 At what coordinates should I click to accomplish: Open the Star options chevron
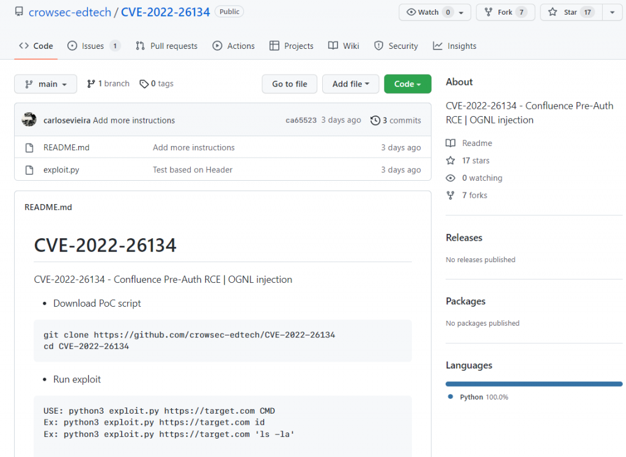pyautogui.click(x=613, y=12)
